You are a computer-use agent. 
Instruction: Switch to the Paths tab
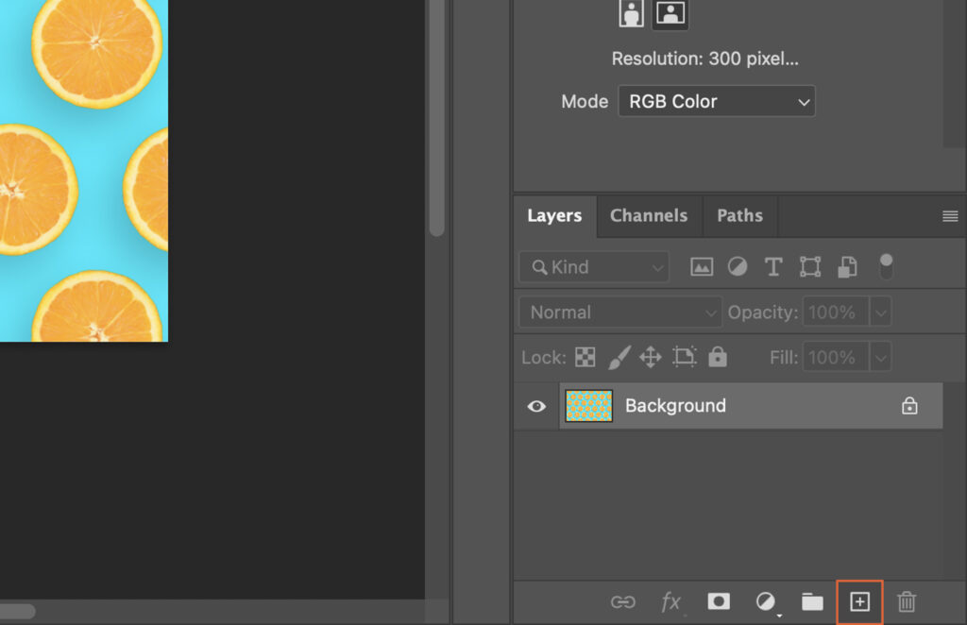pyautogui.click(x=739, y=215)
